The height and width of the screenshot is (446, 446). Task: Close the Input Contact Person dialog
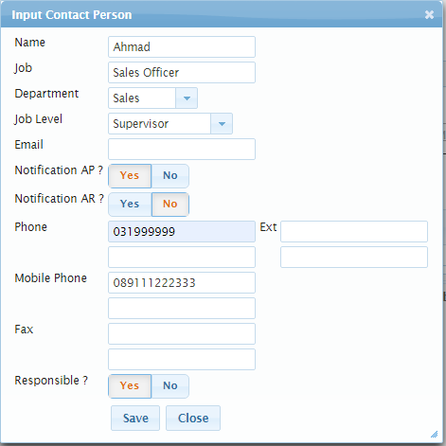429,14
